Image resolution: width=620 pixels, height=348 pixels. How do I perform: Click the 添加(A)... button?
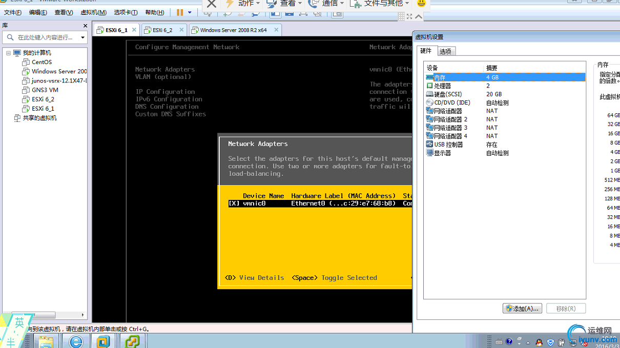pyautogui.click(x=522, y=309)
